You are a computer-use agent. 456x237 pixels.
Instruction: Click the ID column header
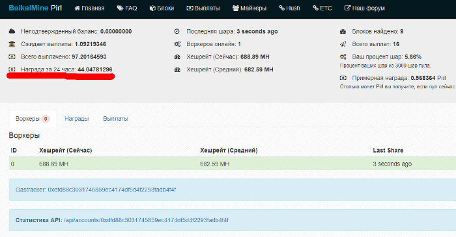(x=14, y=151)
